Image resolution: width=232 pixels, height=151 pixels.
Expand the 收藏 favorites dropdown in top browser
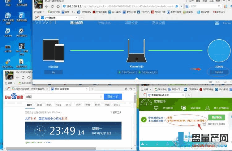click(x=43, y=12)
